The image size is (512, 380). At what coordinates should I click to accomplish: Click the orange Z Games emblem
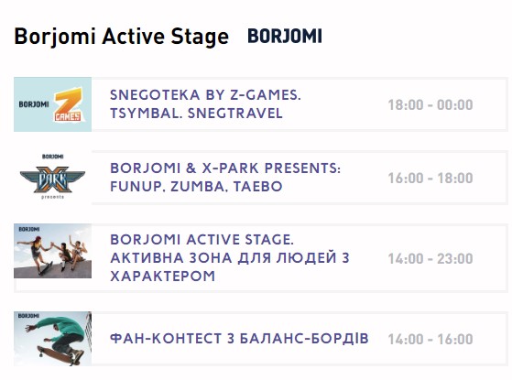click(69, 104)
